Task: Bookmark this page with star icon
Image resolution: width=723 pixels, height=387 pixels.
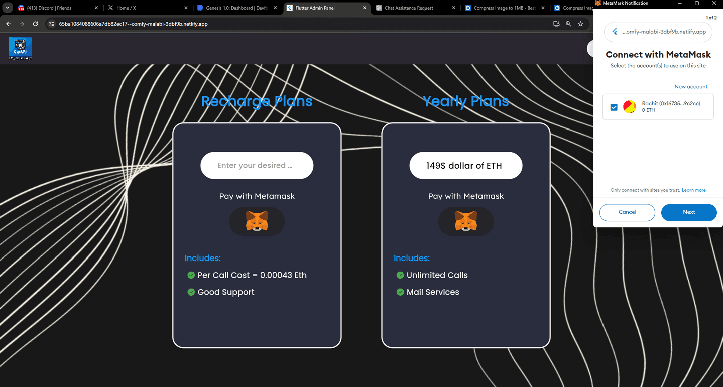Action: coord(581,24)
